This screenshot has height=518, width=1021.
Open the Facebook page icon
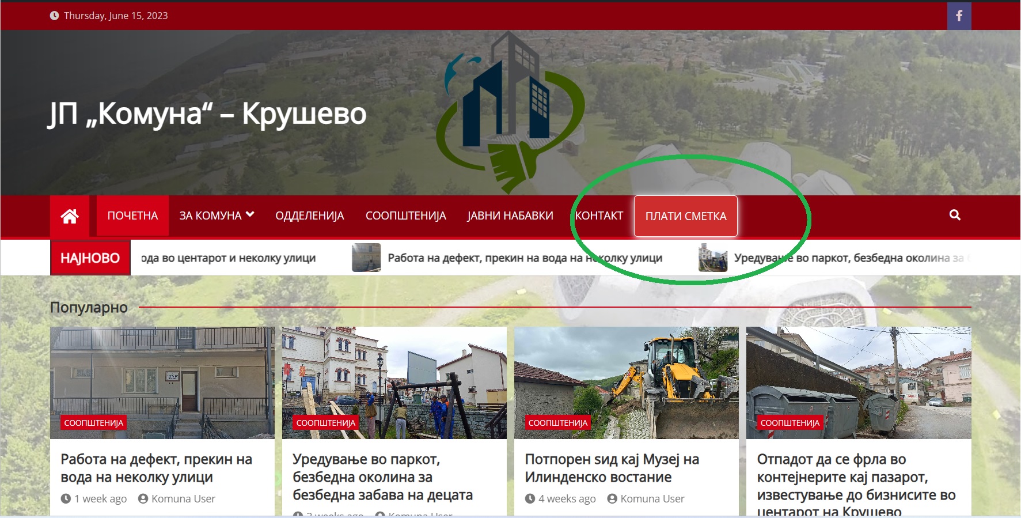(959, 16)
